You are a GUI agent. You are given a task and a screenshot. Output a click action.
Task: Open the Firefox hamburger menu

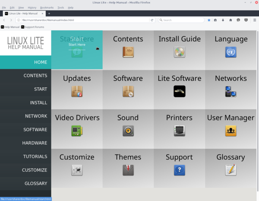coord(255,20)
